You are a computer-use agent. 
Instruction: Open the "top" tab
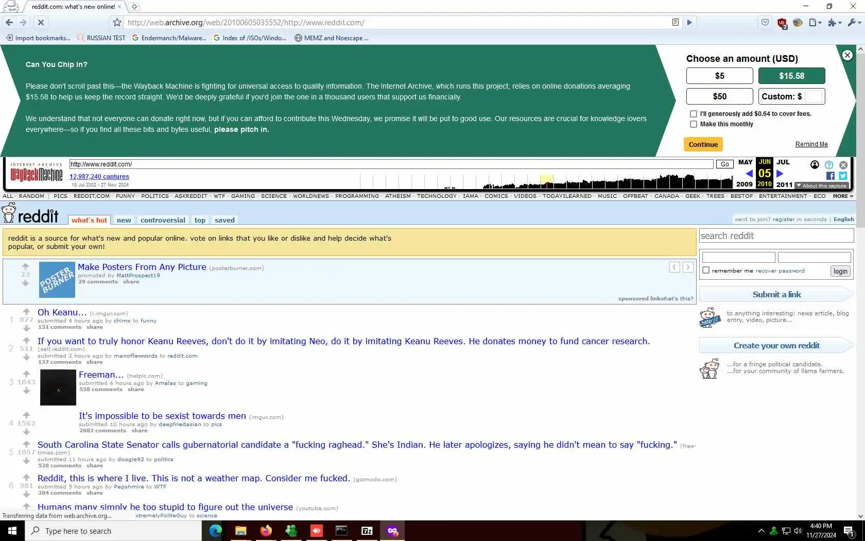[200, 220]
